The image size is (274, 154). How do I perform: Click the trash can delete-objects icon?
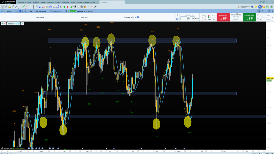tap(81, 7)
